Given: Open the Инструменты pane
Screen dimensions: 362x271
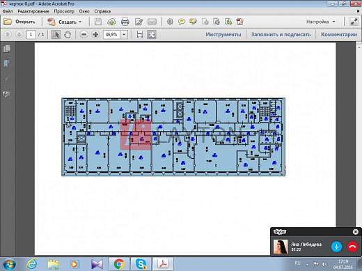Looking at the screenshot, I should point(223,34).
